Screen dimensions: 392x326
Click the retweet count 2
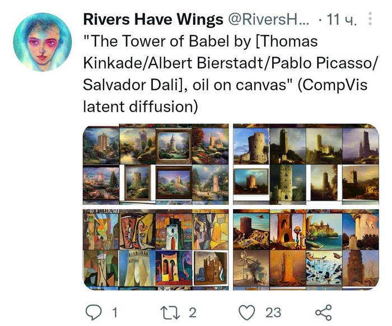(x=192, y=313)
